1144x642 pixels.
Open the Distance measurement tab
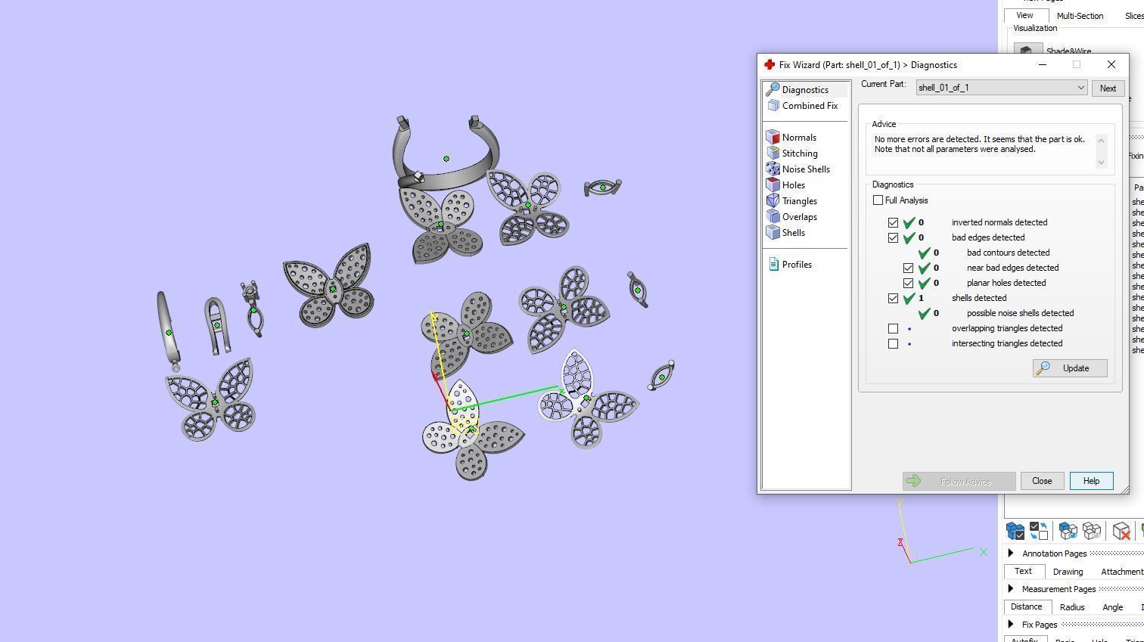click(x=1026, y=606)
